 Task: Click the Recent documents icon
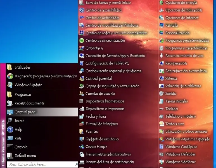[x=10, y=103]
